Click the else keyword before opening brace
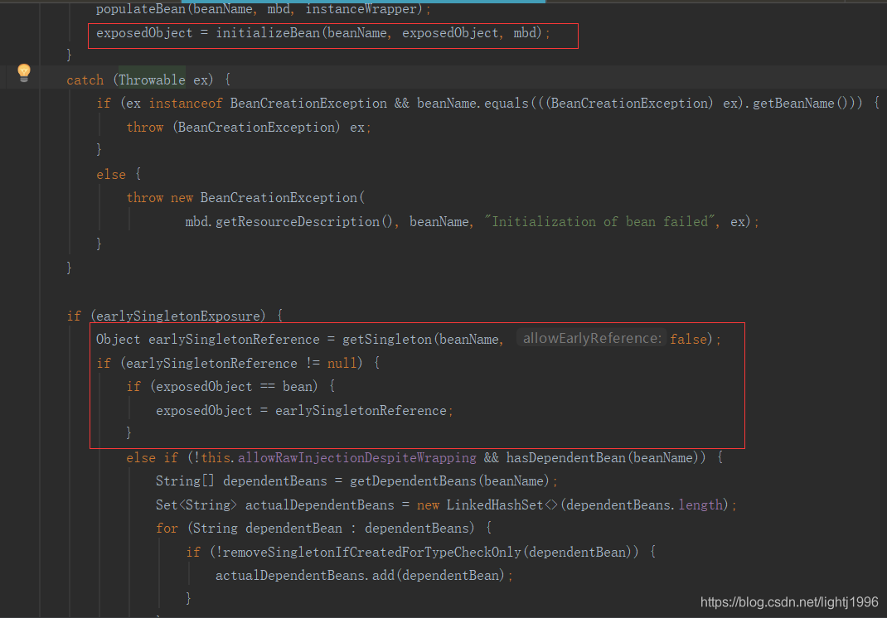887x618 pixels. click(111, 174)
